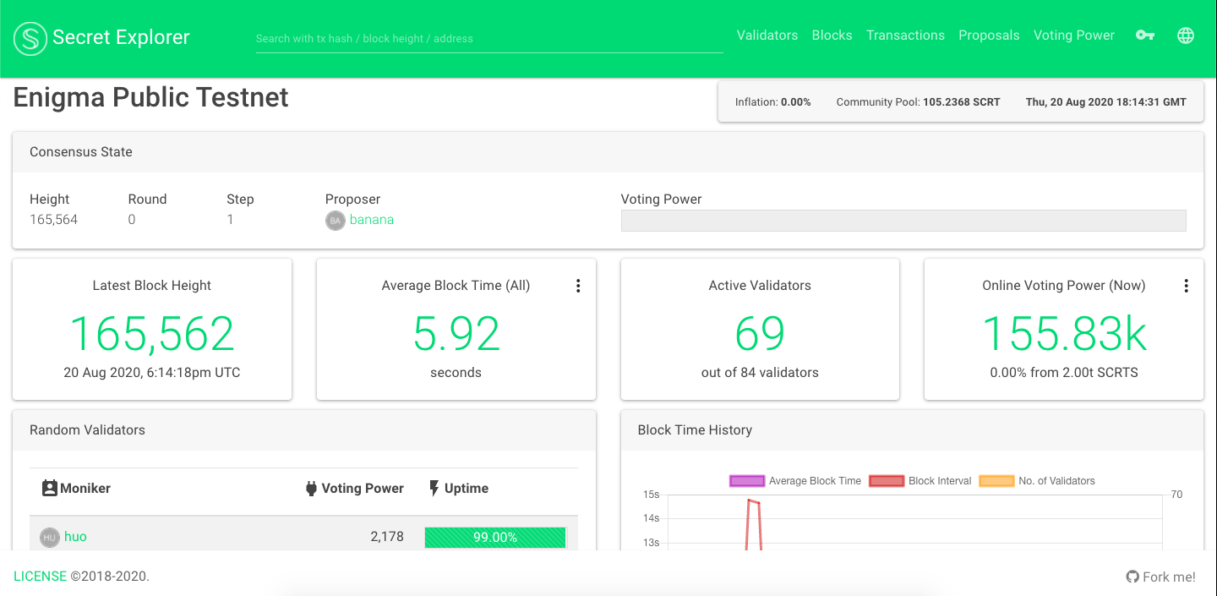Image resolution: width=1217 pixels, height=596 pixels.
Task: Go to the Validators page
Action: click(x=767, y=36)
